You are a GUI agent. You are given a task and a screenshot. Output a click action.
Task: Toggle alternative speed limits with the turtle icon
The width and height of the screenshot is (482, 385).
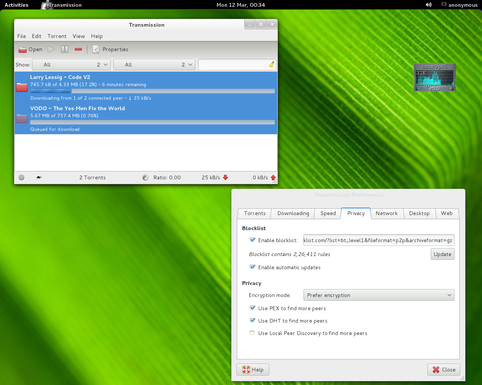pyautogui.click(x=38, y=177)
